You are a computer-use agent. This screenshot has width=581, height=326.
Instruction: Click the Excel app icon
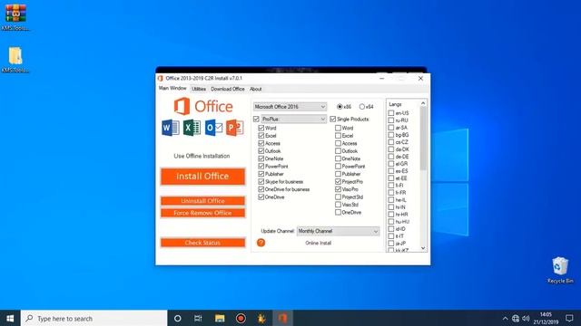(192, 128)
